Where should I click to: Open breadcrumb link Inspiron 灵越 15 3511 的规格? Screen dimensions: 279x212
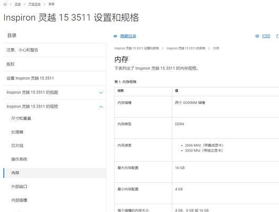tap(186, 48)
